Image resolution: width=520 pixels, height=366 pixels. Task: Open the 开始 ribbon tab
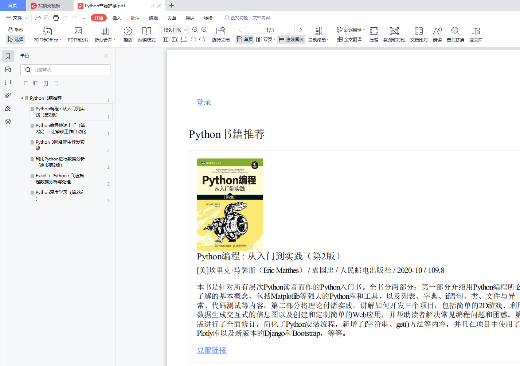click(x=99, y=18)
